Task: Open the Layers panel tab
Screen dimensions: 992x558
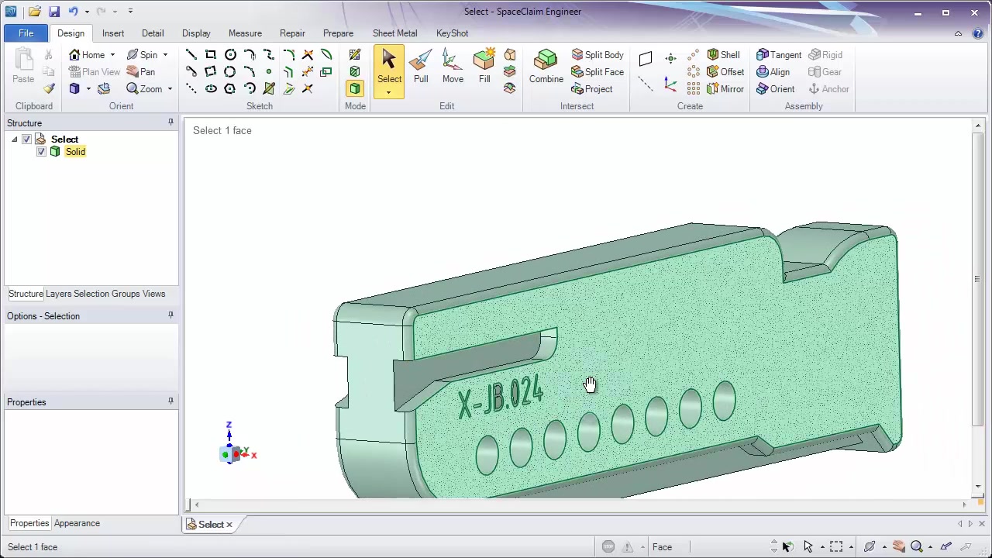Action: (x=58, y=294)
